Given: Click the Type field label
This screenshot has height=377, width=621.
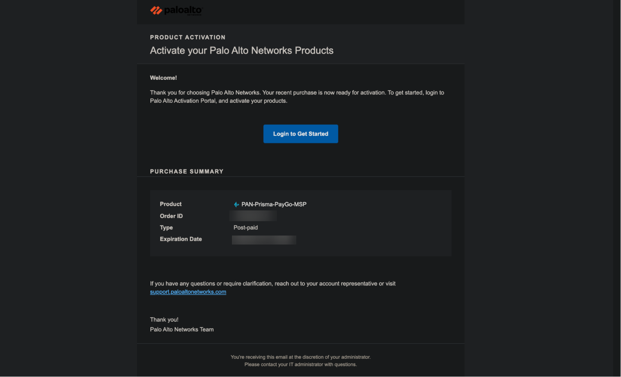Looking at the screenshot, I should pyautogui.click(x=166, y=228).
